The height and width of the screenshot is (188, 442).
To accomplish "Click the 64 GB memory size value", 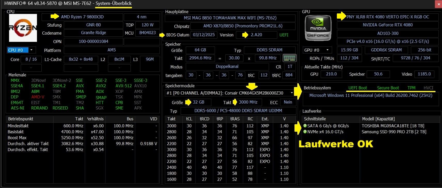I will click(x=200, y=50).
